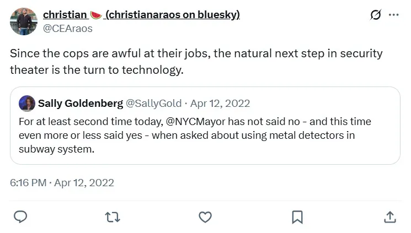Click the @CEAraos handle
This screenshot has height=233, width=411.
pyautogui.click(x=67, y=29)
